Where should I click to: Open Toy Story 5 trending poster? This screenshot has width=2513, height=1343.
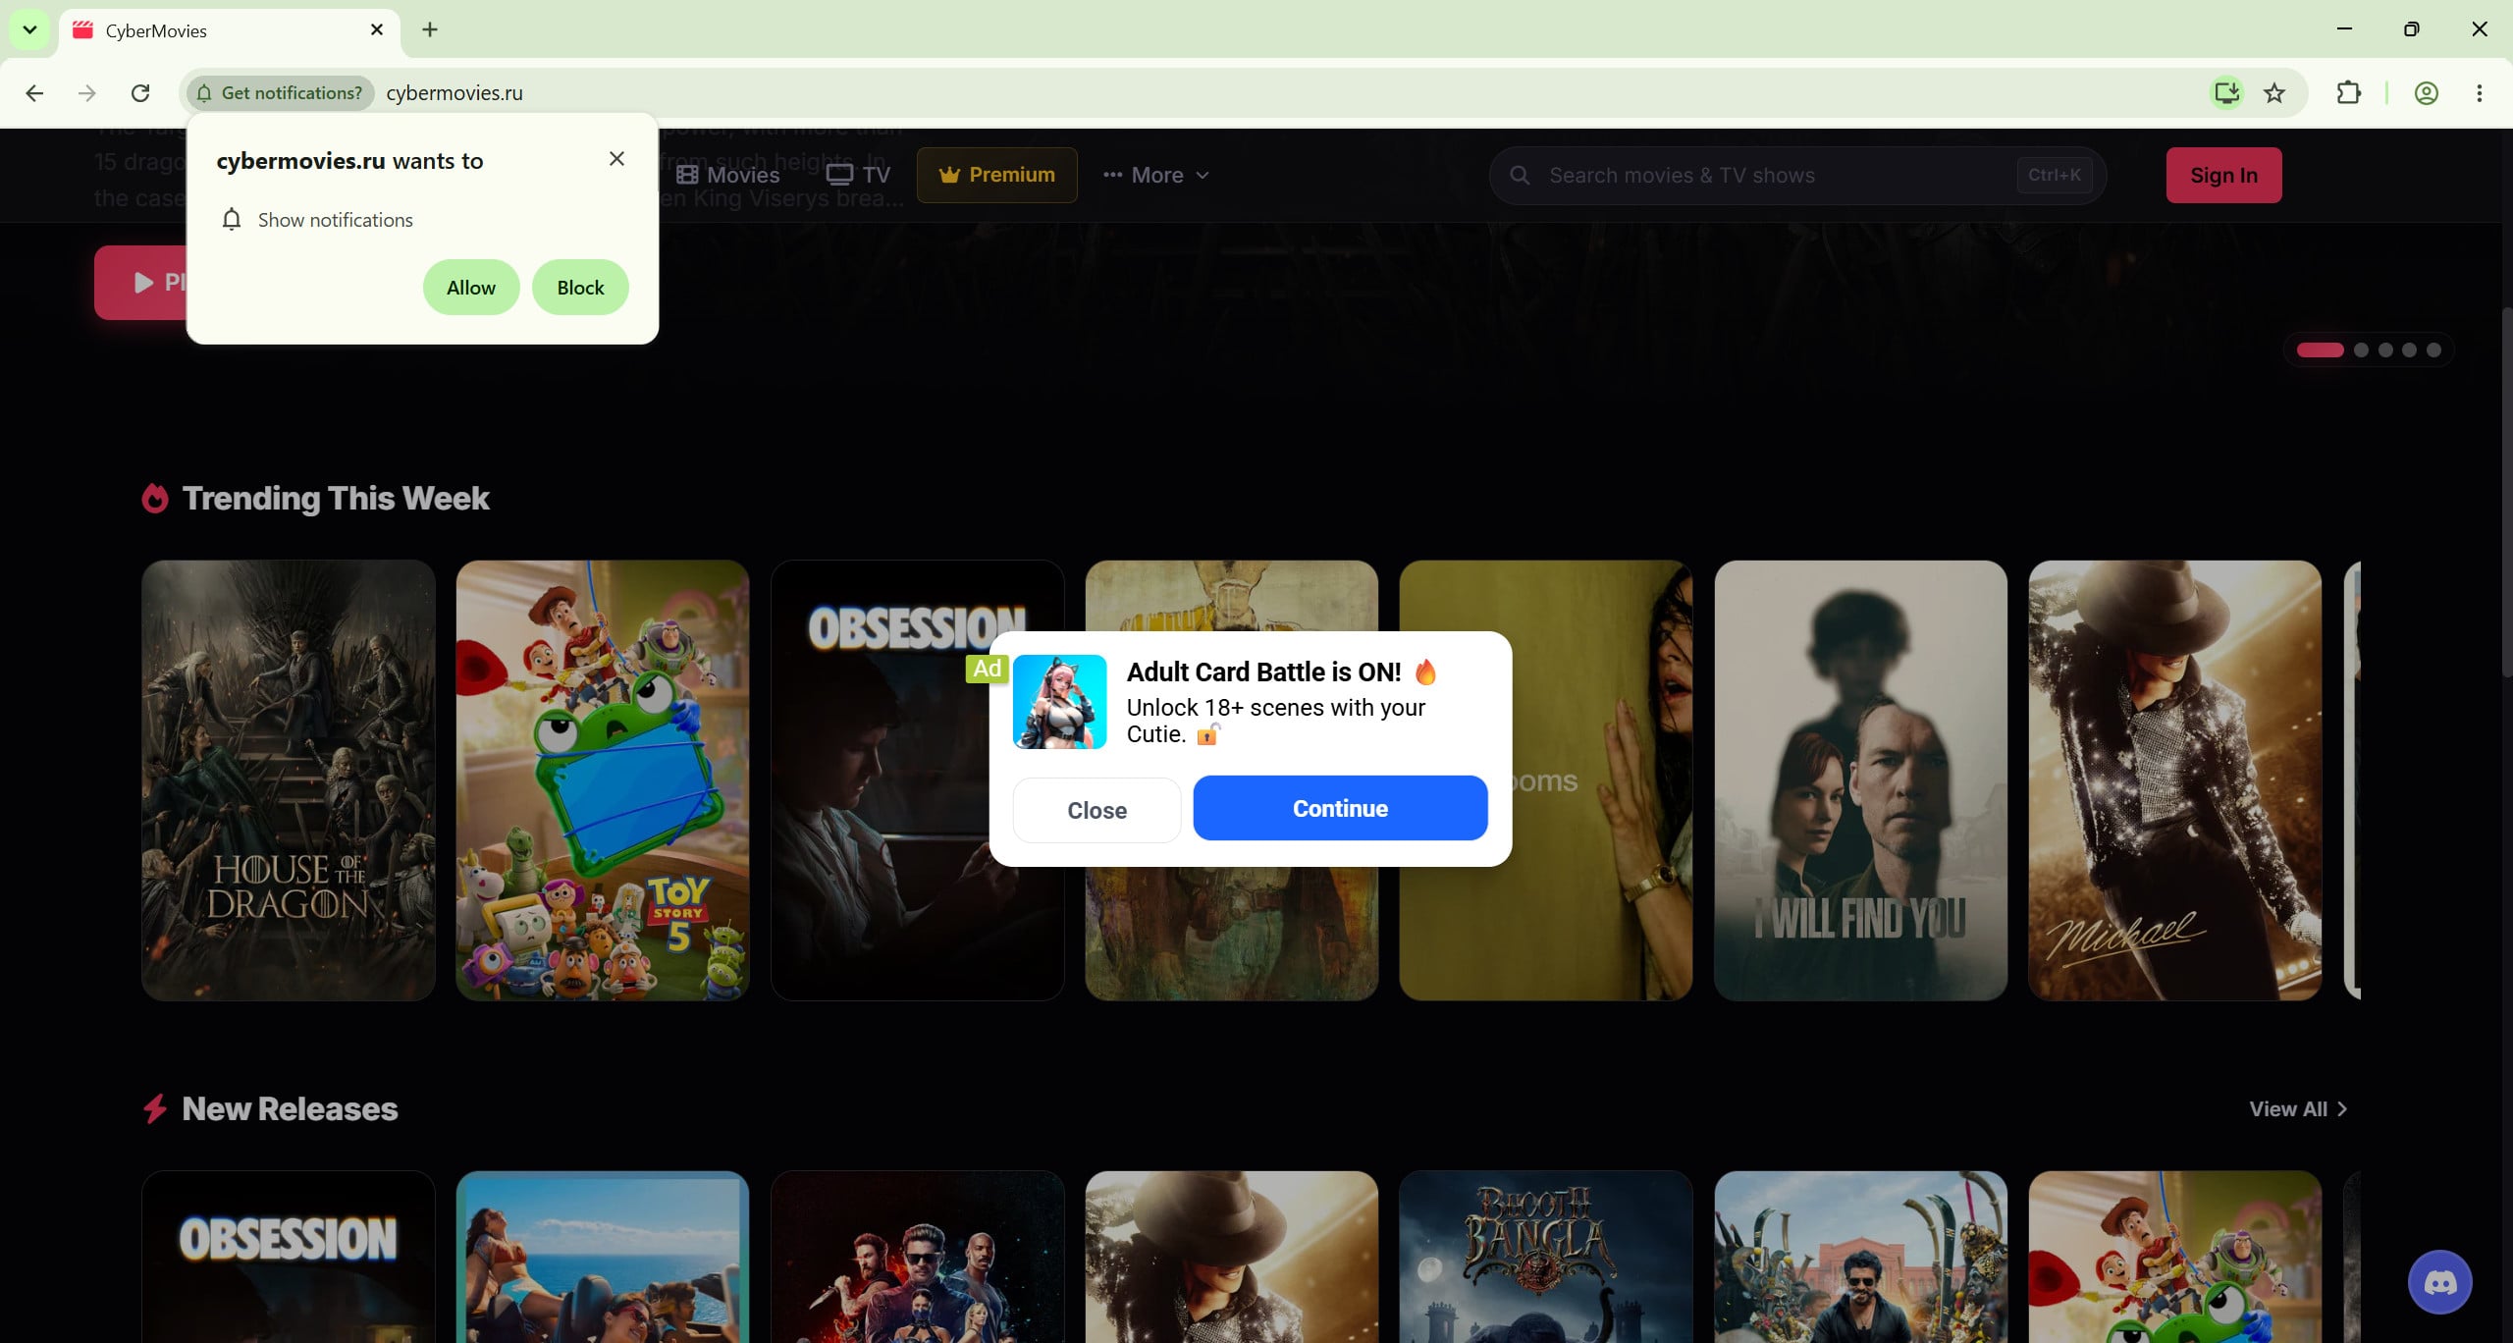[x=603, y=780]
